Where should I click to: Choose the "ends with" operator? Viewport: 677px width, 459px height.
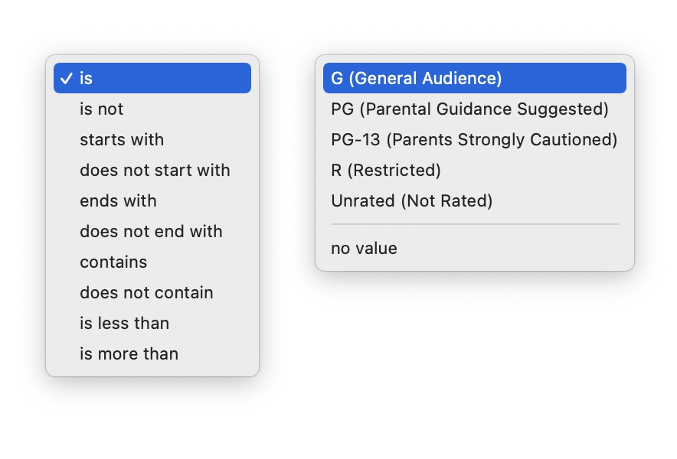118,200
